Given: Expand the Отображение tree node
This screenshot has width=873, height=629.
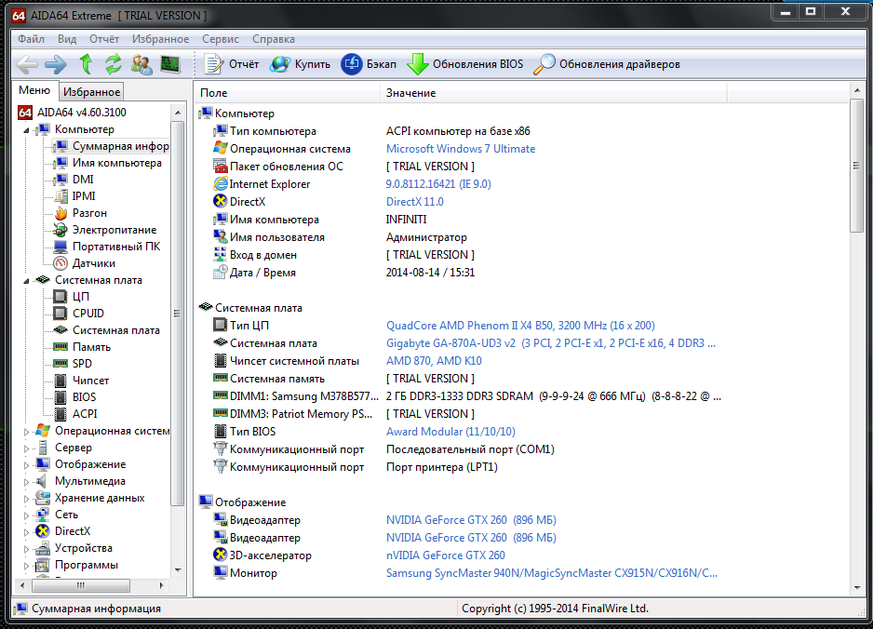Looking at the screenshot, I should (26, 465).
